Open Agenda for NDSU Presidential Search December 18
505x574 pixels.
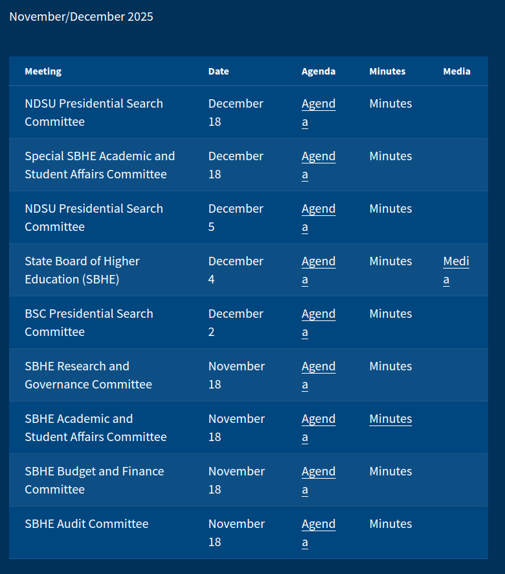pyautogui.click(x=318, y=104)
